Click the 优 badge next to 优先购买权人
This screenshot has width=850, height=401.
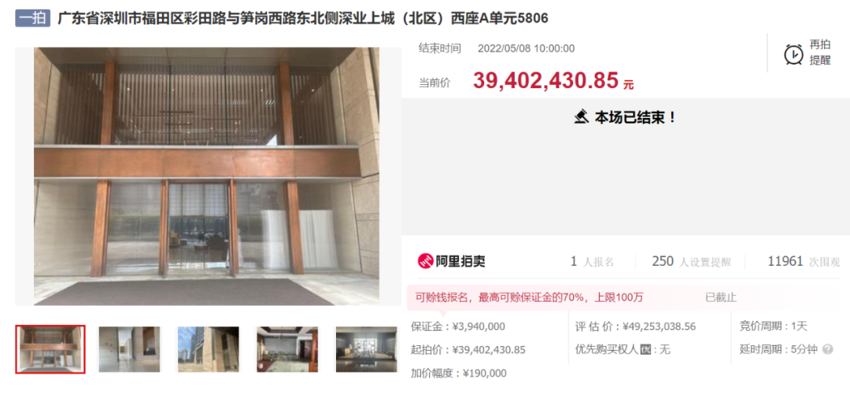point(645,350)
